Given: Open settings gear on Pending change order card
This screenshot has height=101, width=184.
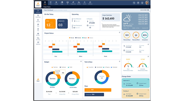Looking at the screenshot, I should click(148, 90).
